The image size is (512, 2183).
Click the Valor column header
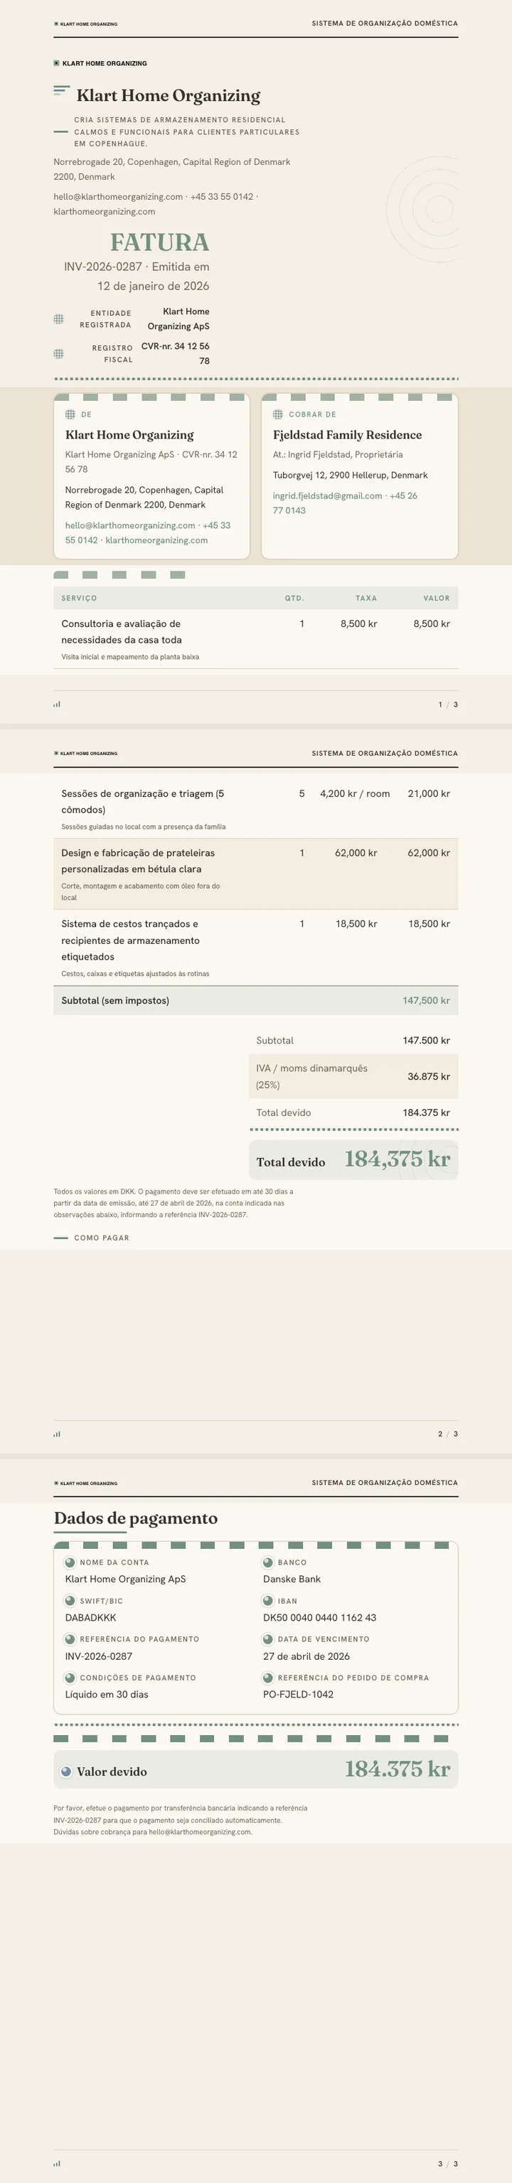click(x=437, y=599)
